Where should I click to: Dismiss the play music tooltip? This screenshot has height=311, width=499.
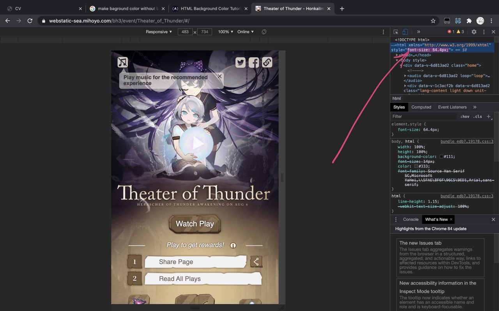pos(219,76)
